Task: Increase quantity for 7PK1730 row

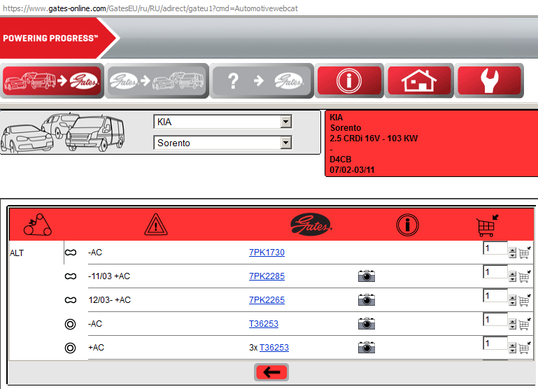Action: pos(513,250)
